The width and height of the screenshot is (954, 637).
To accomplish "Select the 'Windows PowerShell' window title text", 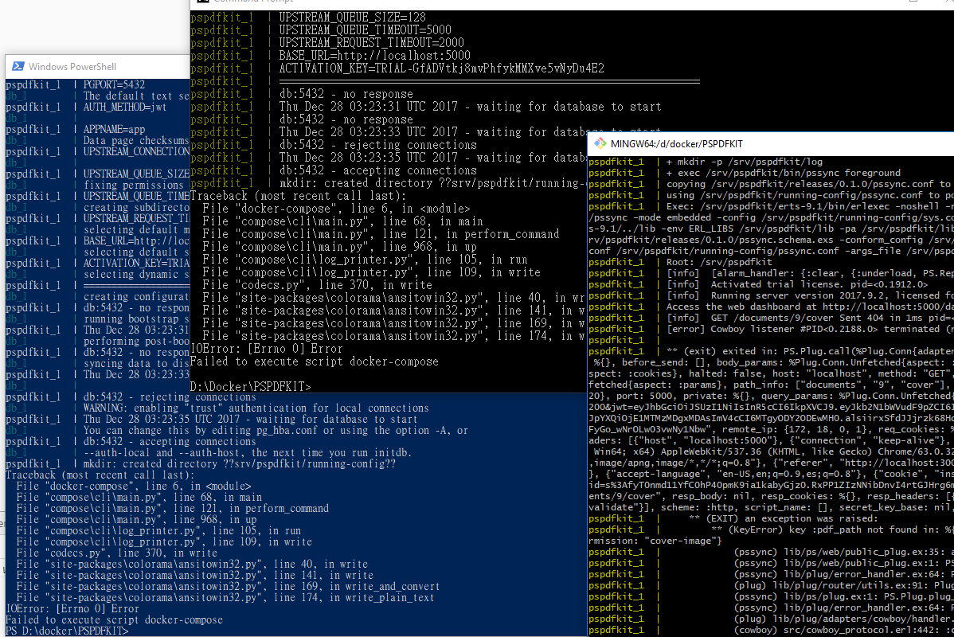I will tap(72, 67).
